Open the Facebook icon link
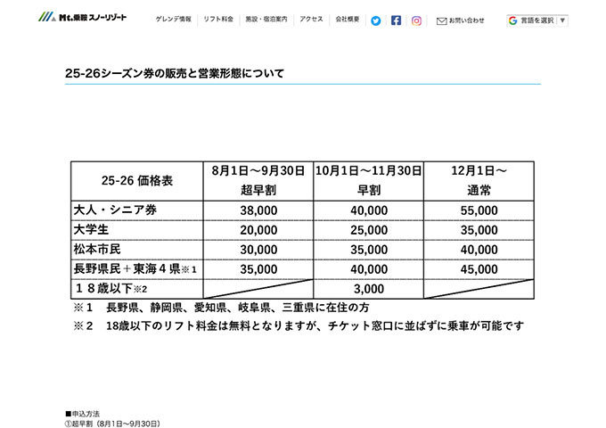This screenshot has width=606, height=428. (x=396, y=21)
